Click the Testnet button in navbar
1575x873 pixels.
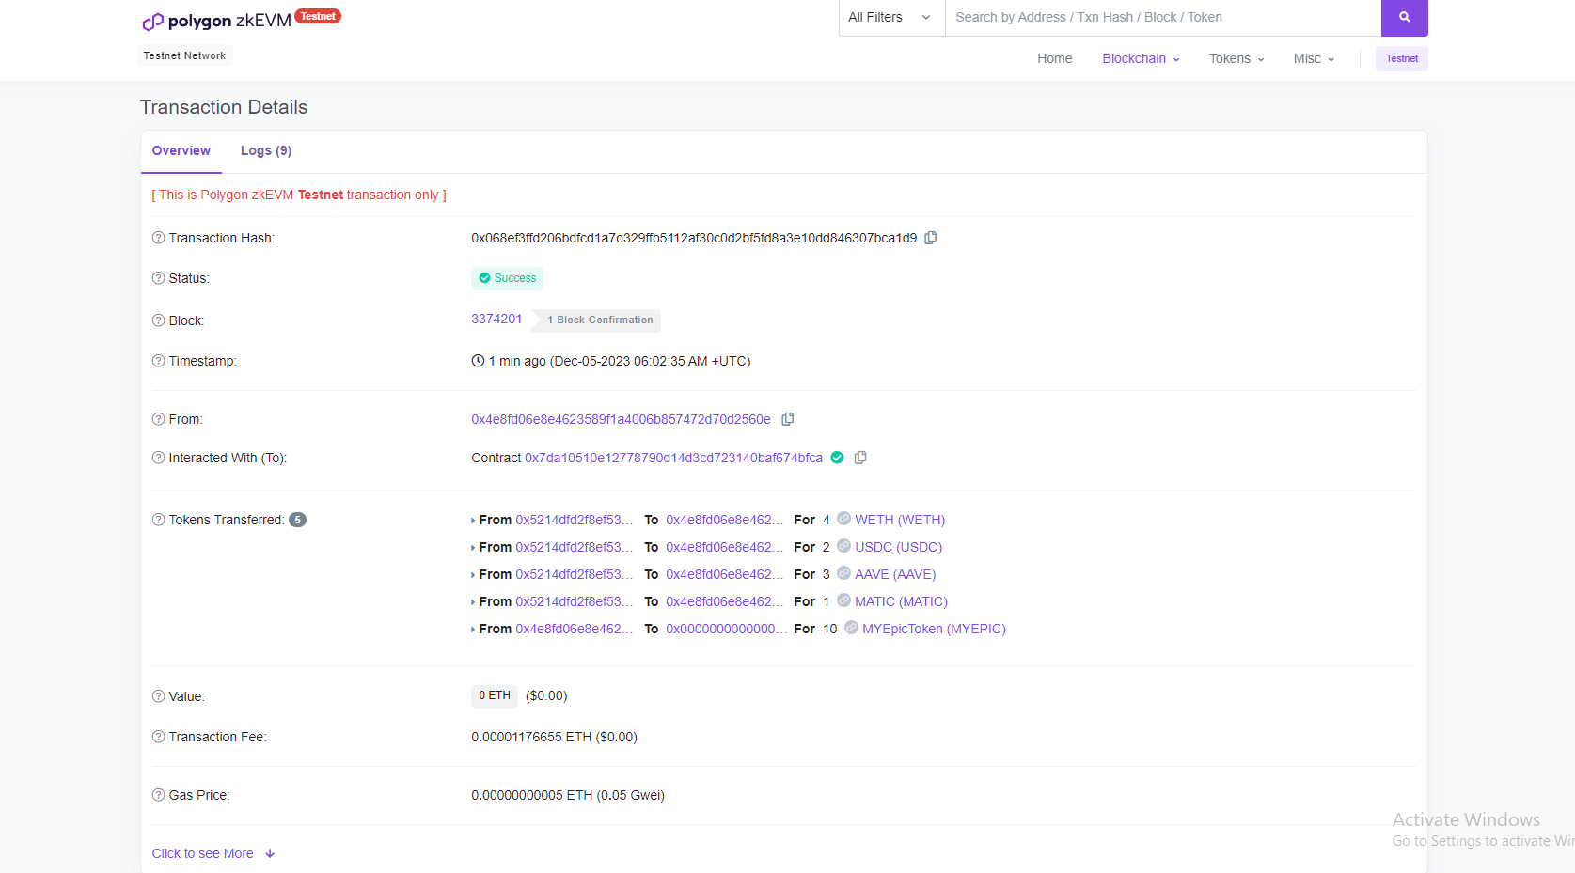pos(1401,58)
